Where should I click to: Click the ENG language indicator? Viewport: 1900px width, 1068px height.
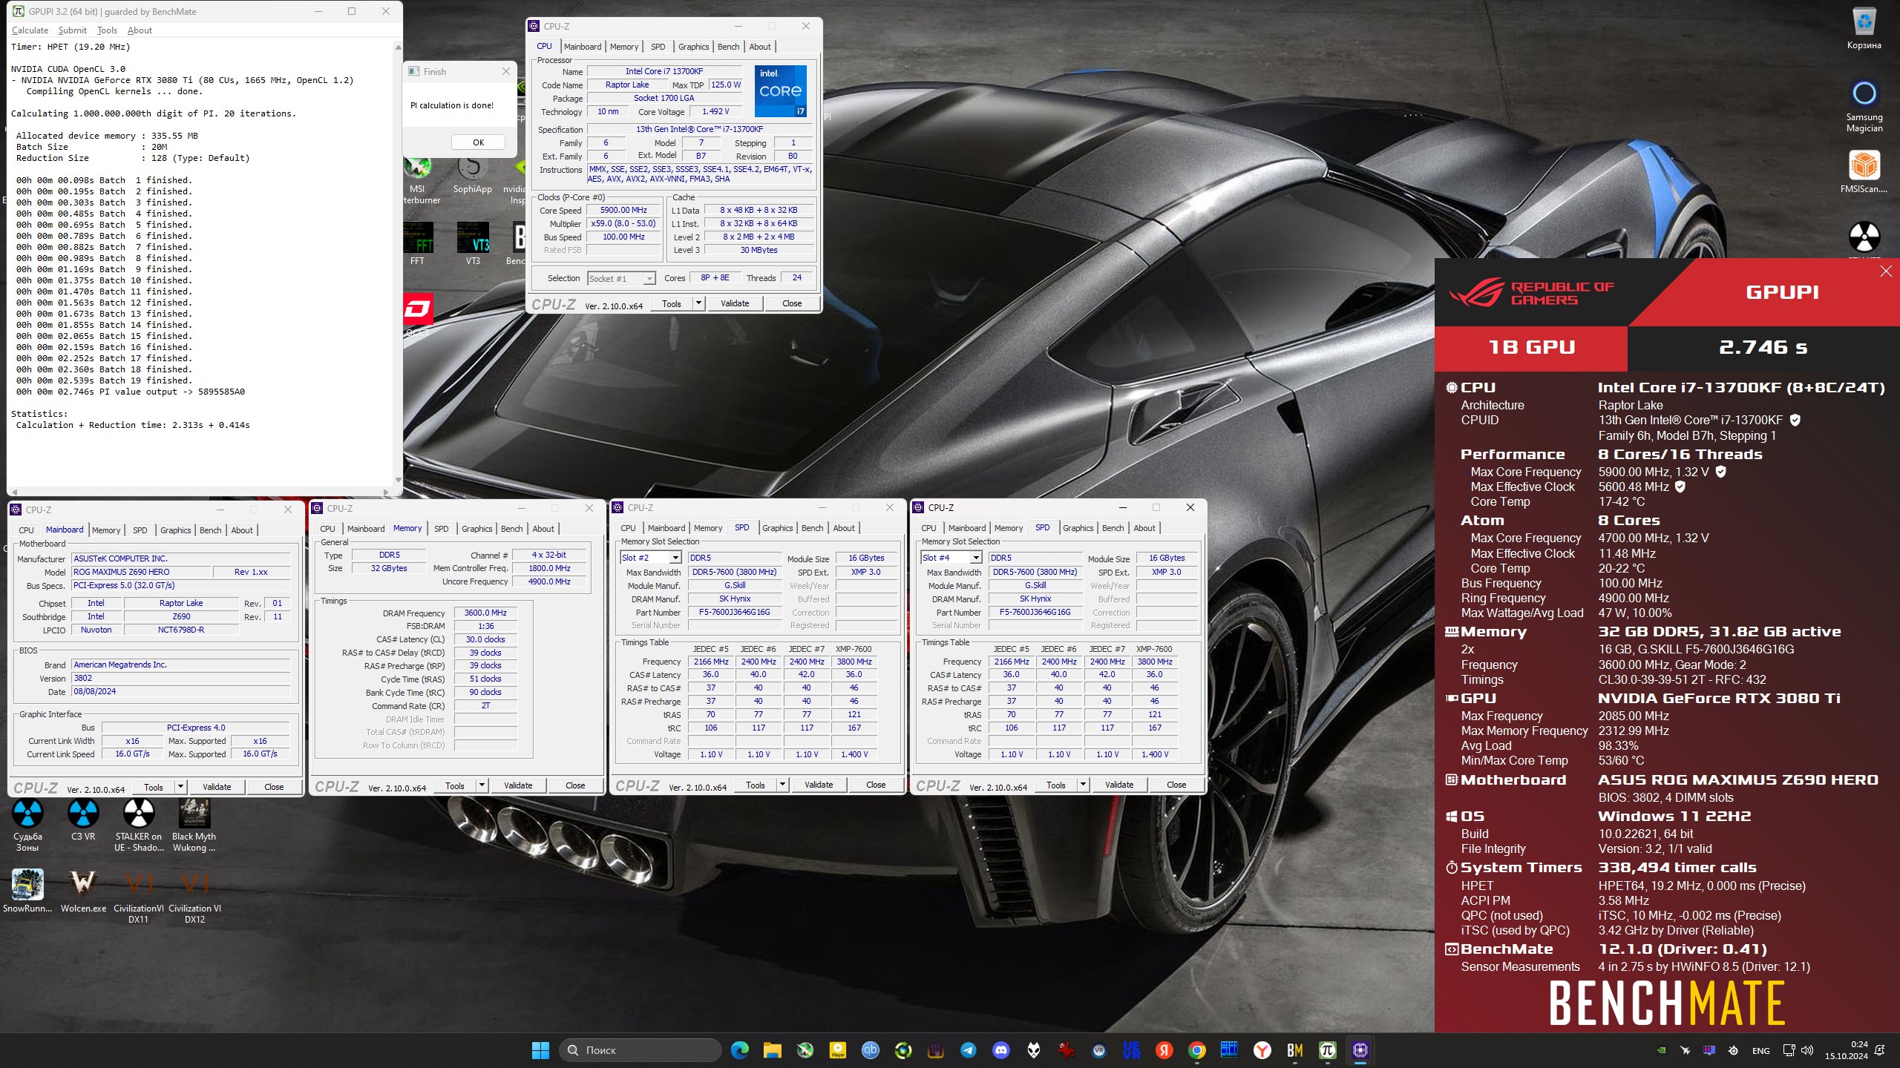point(1760,1050)
